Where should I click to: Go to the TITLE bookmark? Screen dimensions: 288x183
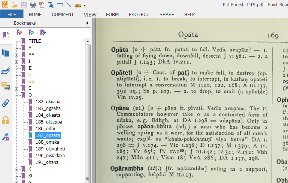(35, 41)
